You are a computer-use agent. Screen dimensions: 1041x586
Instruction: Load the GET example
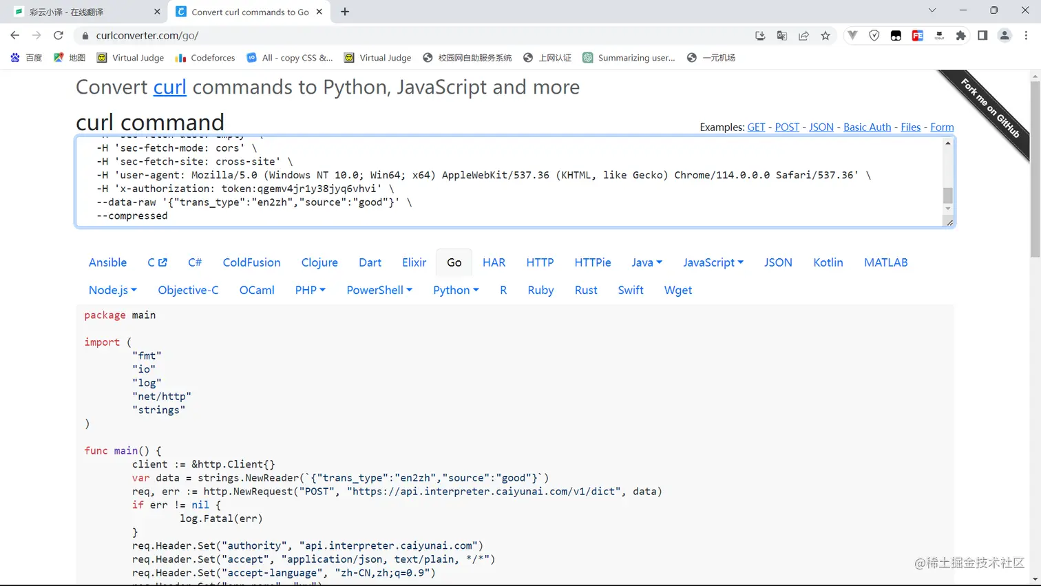(756, 127)
